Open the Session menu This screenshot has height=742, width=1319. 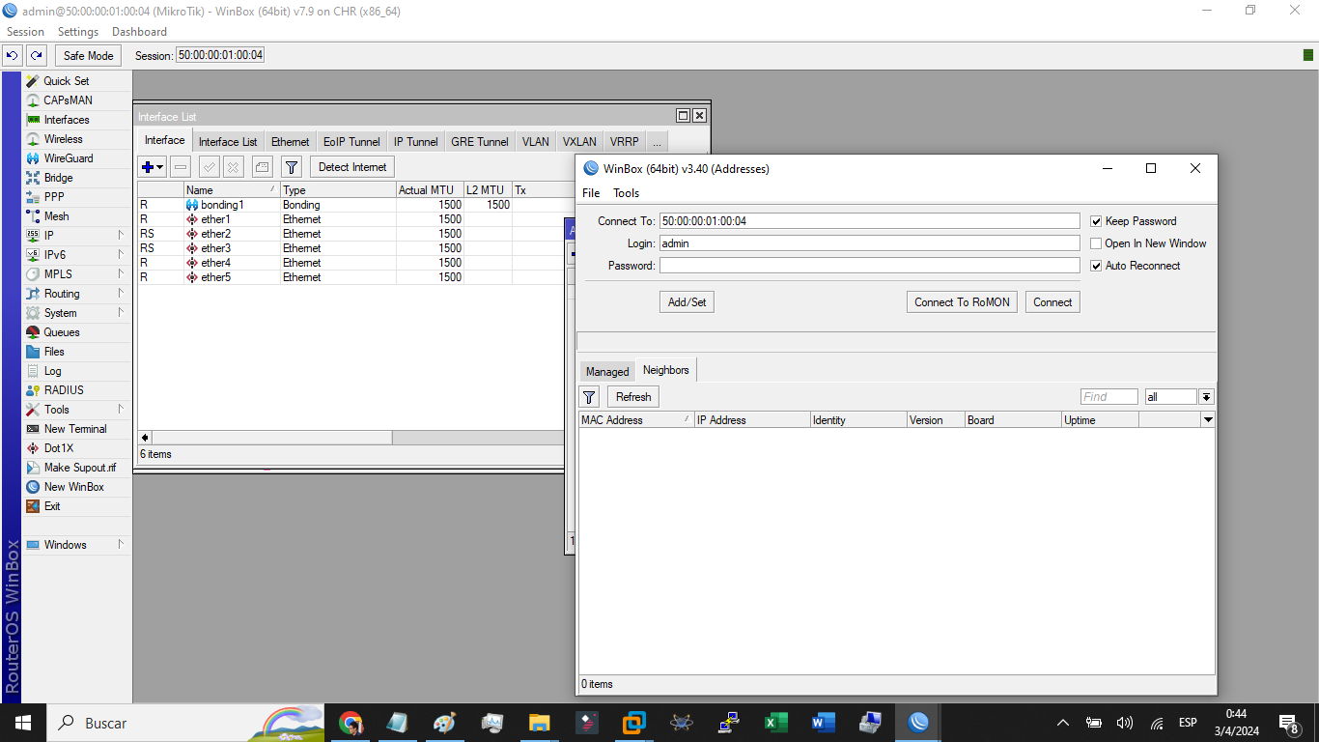point(25,32)
